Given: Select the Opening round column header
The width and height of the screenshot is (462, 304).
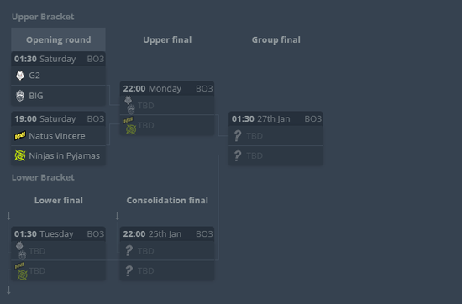Looking at the screenshot, I should 58,39.
